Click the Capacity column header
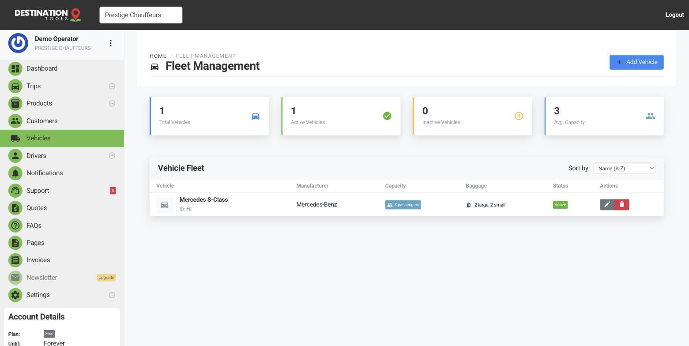Viewport: 689px width, 346px height. pos(395,186)
